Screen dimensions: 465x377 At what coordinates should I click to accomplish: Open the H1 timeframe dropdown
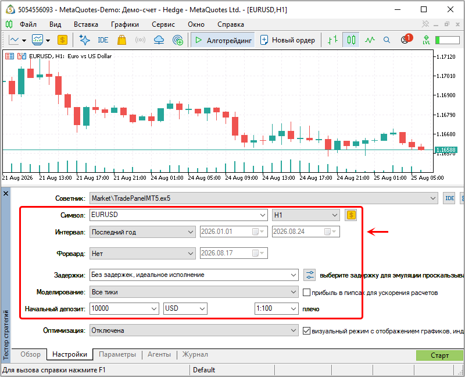(335, 215)
